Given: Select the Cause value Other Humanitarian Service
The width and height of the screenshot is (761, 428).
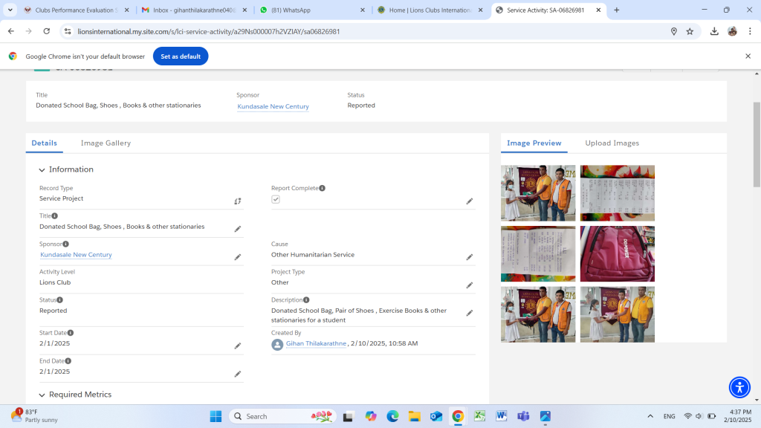Looking at the screenshot, I should coord(313,255).
